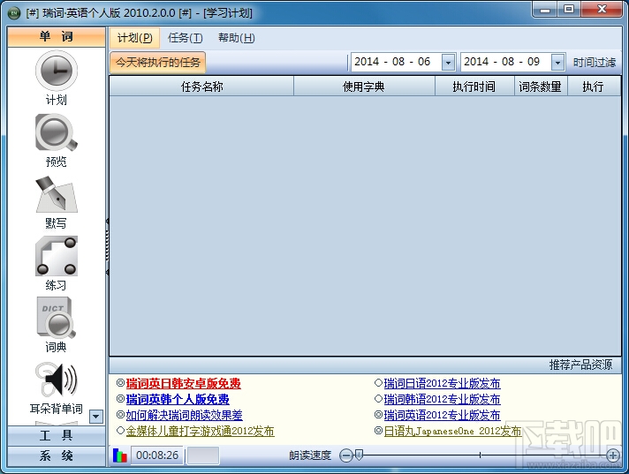Click the timer display 00:08:26

[x=157, y=455]
